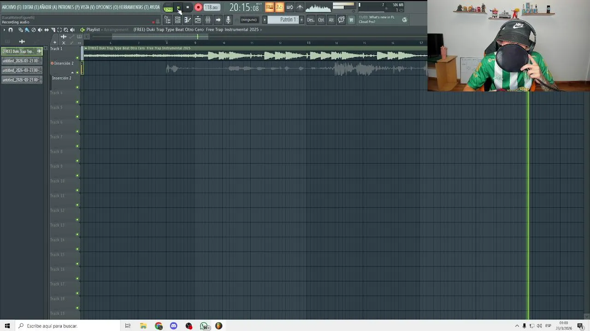
Task: Open the Browser view icon
Action: (168, 20)
